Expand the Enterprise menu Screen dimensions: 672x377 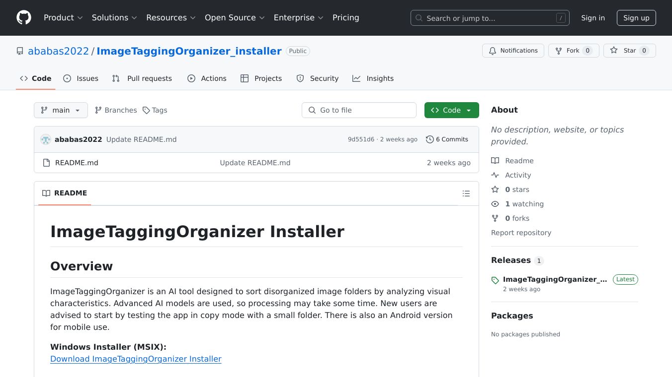coord(299,18)
